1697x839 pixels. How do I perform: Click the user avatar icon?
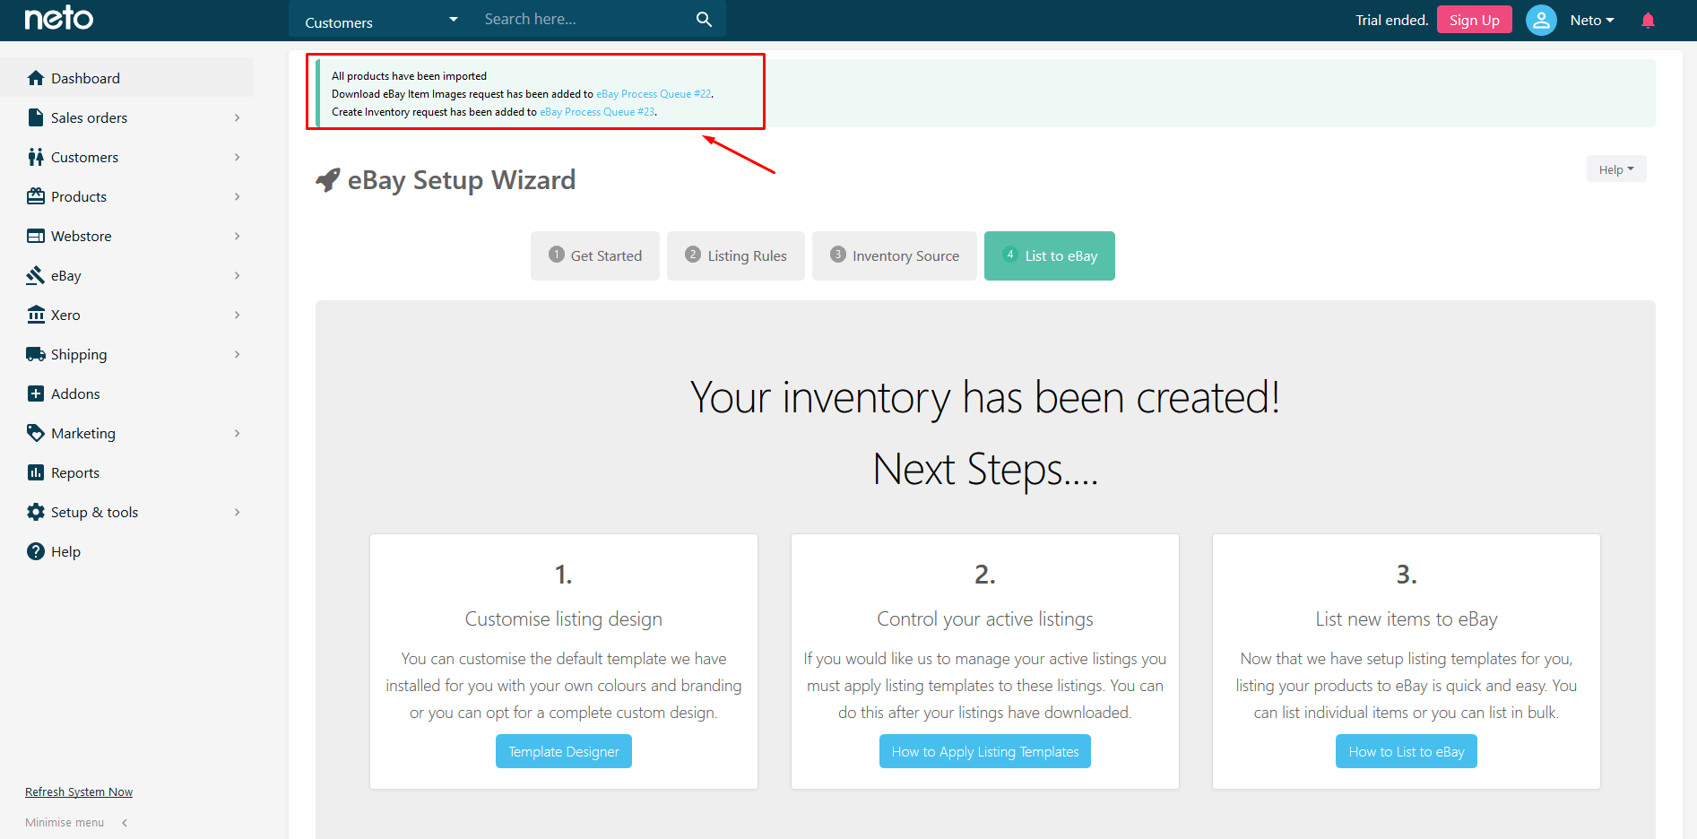tap(1541, 20)
